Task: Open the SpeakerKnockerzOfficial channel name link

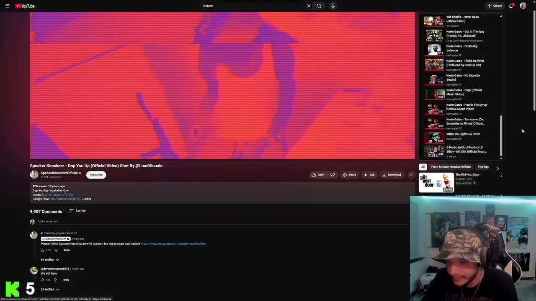Action: [x=59, y=173]
